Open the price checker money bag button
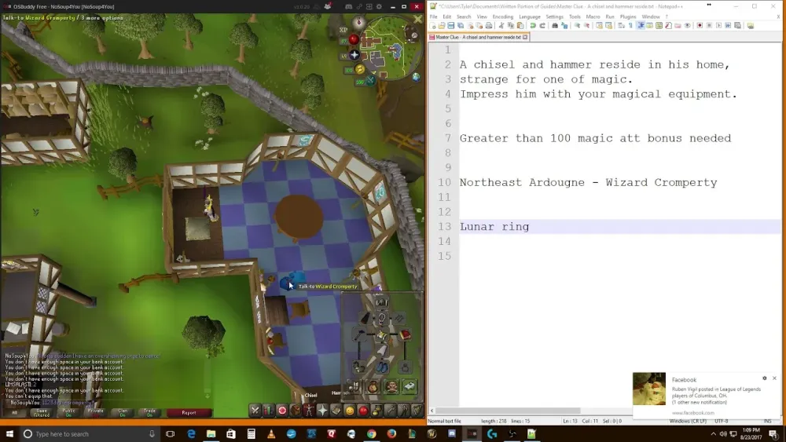This screenshot has width=786, height=442. pyautogui.click(x=373, y=386)
